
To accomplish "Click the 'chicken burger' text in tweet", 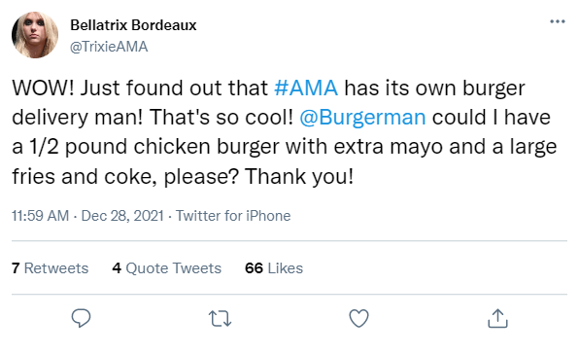I will (x=206, y=147).
